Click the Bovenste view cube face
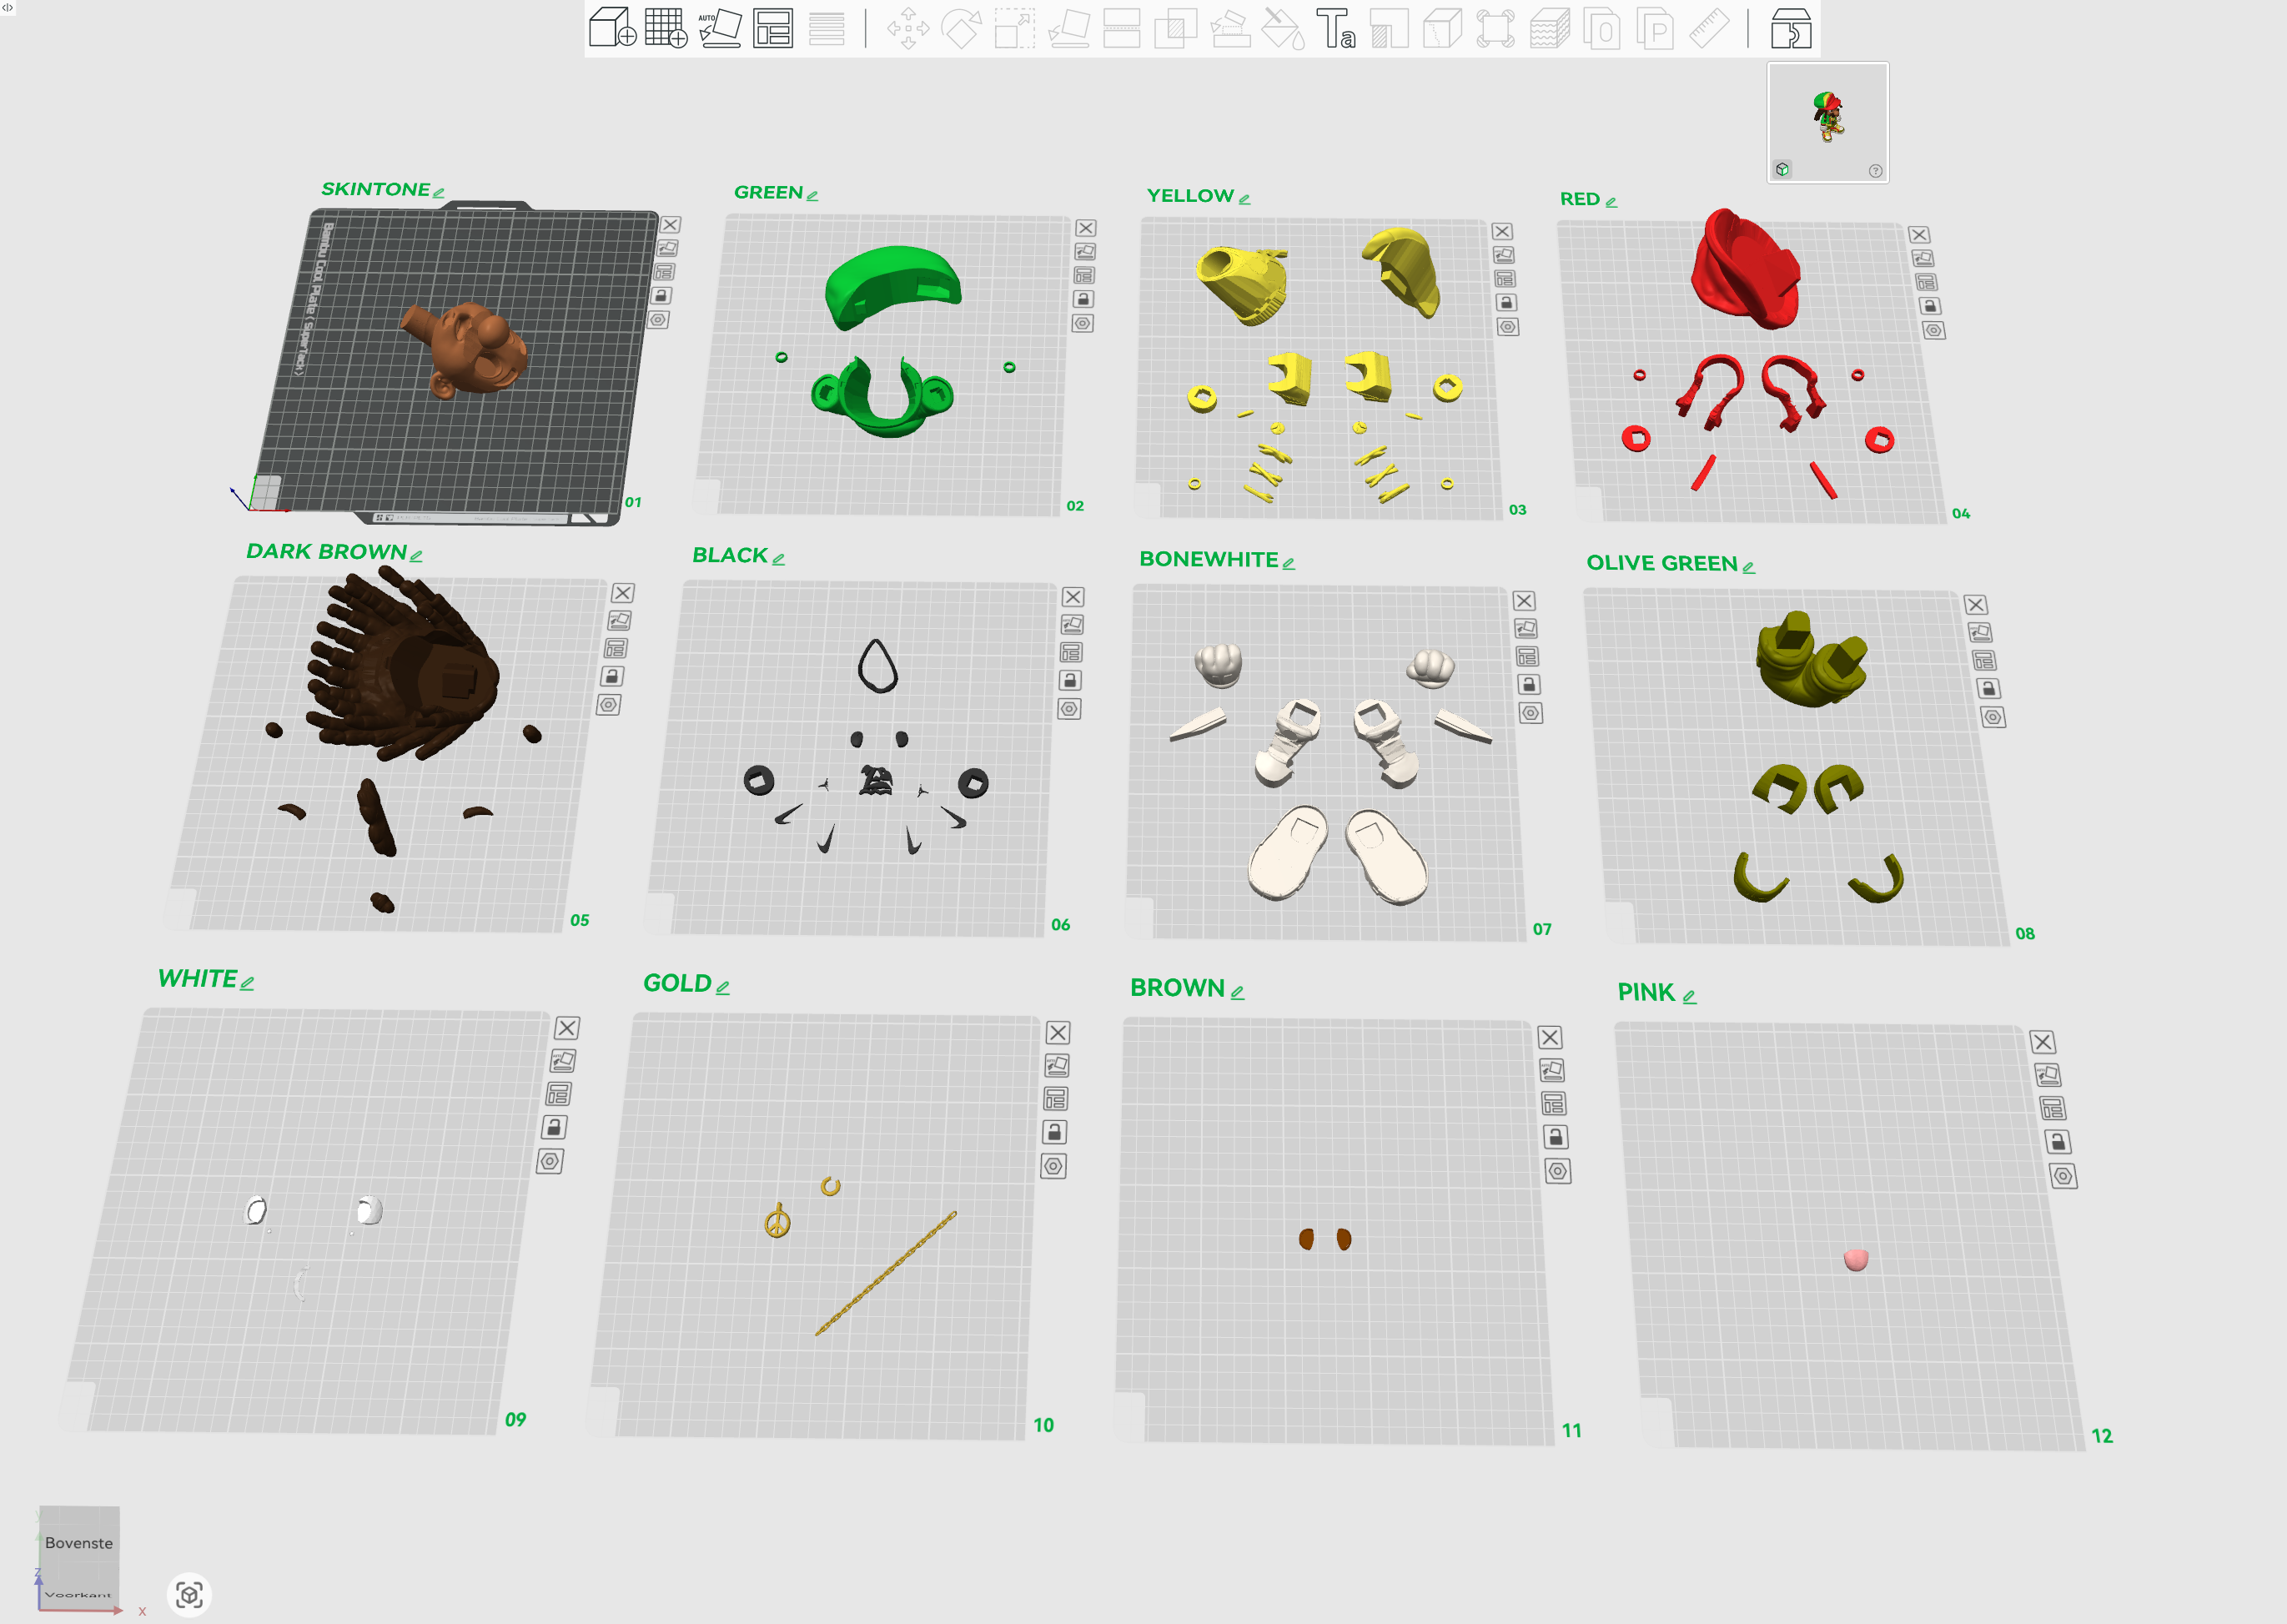The height and width of the screenshot is (1624, 2287). tap(79, 1543)
